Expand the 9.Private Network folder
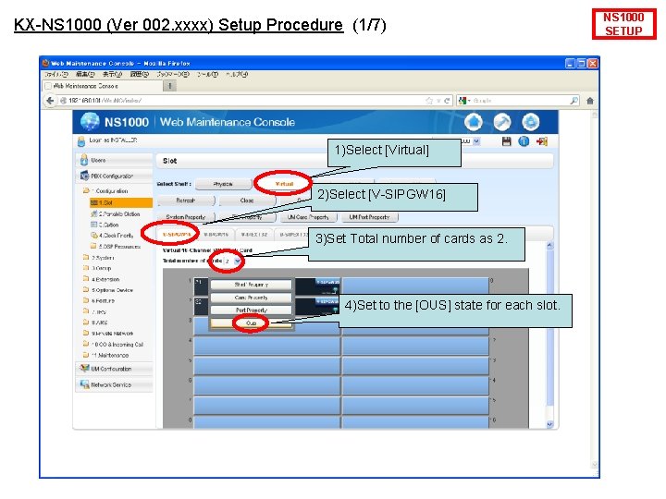The image size is (666, 499). tap(108, 334)
